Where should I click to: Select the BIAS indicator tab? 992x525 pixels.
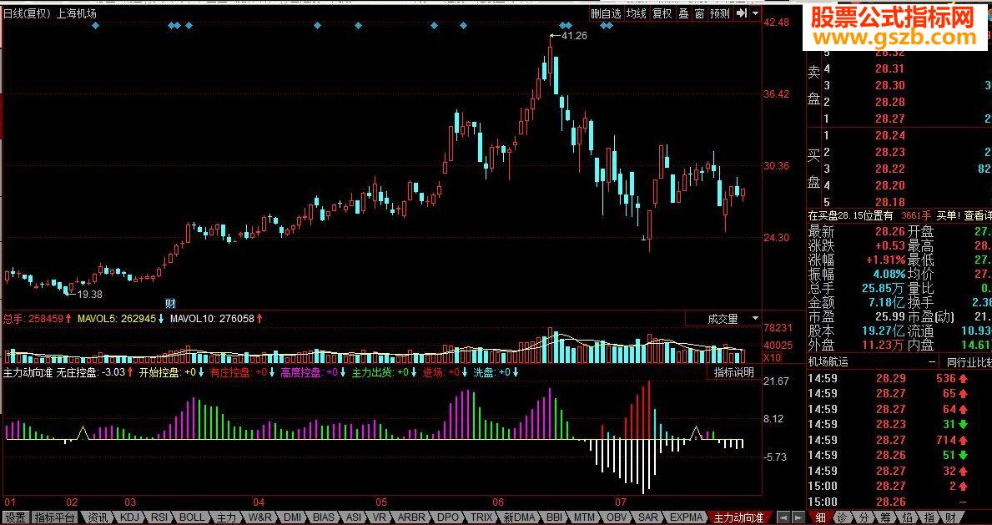point(325,517)
